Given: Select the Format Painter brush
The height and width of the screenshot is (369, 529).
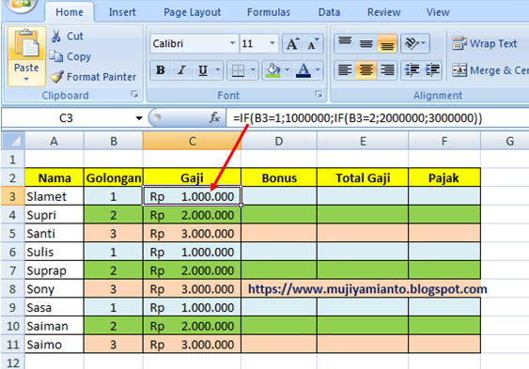Looking at the screenshot, I should click(x=56, y=76).
